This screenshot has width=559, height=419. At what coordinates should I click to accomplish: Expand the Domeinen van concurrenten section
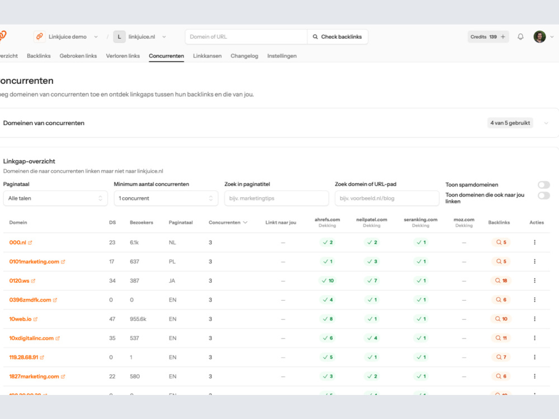coord(546,123)
